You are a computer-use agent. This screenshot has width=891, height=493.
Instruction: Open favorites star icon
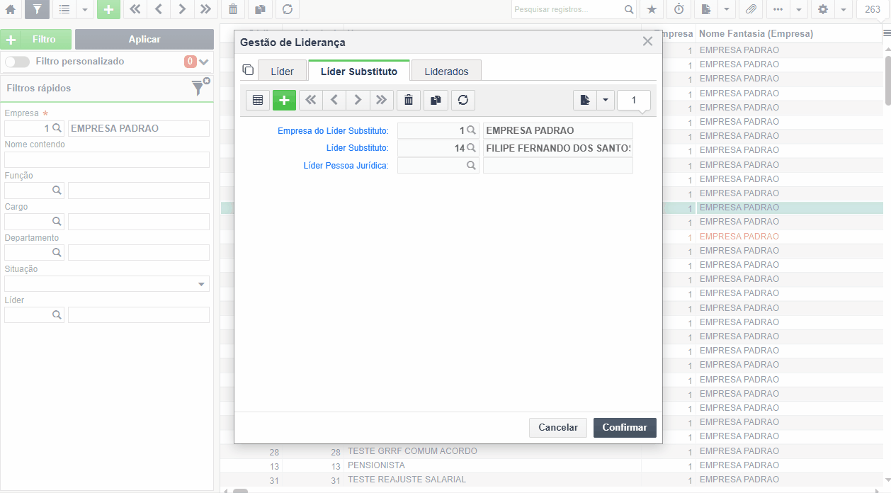pos(652,9)
